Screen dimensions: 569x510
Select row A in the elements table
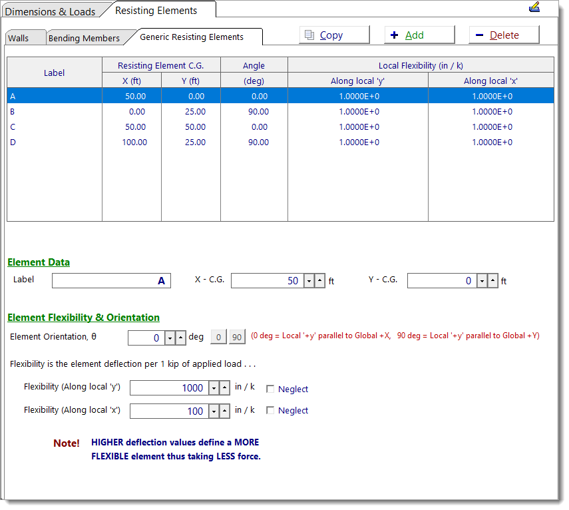pyautogui.click(x=281, y=96)
